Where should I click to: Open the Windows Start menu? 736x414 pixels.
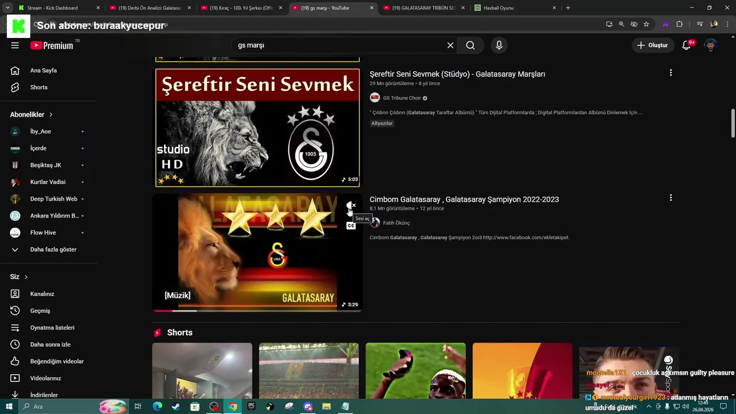[x=9, y=407]
